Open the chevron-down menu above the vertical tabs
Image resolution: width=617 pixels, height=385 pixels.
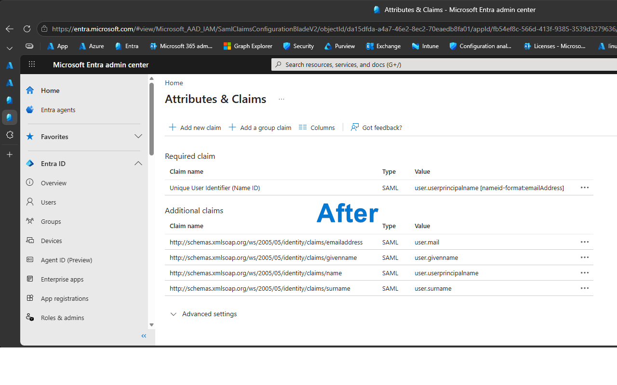tap(10, 49)
